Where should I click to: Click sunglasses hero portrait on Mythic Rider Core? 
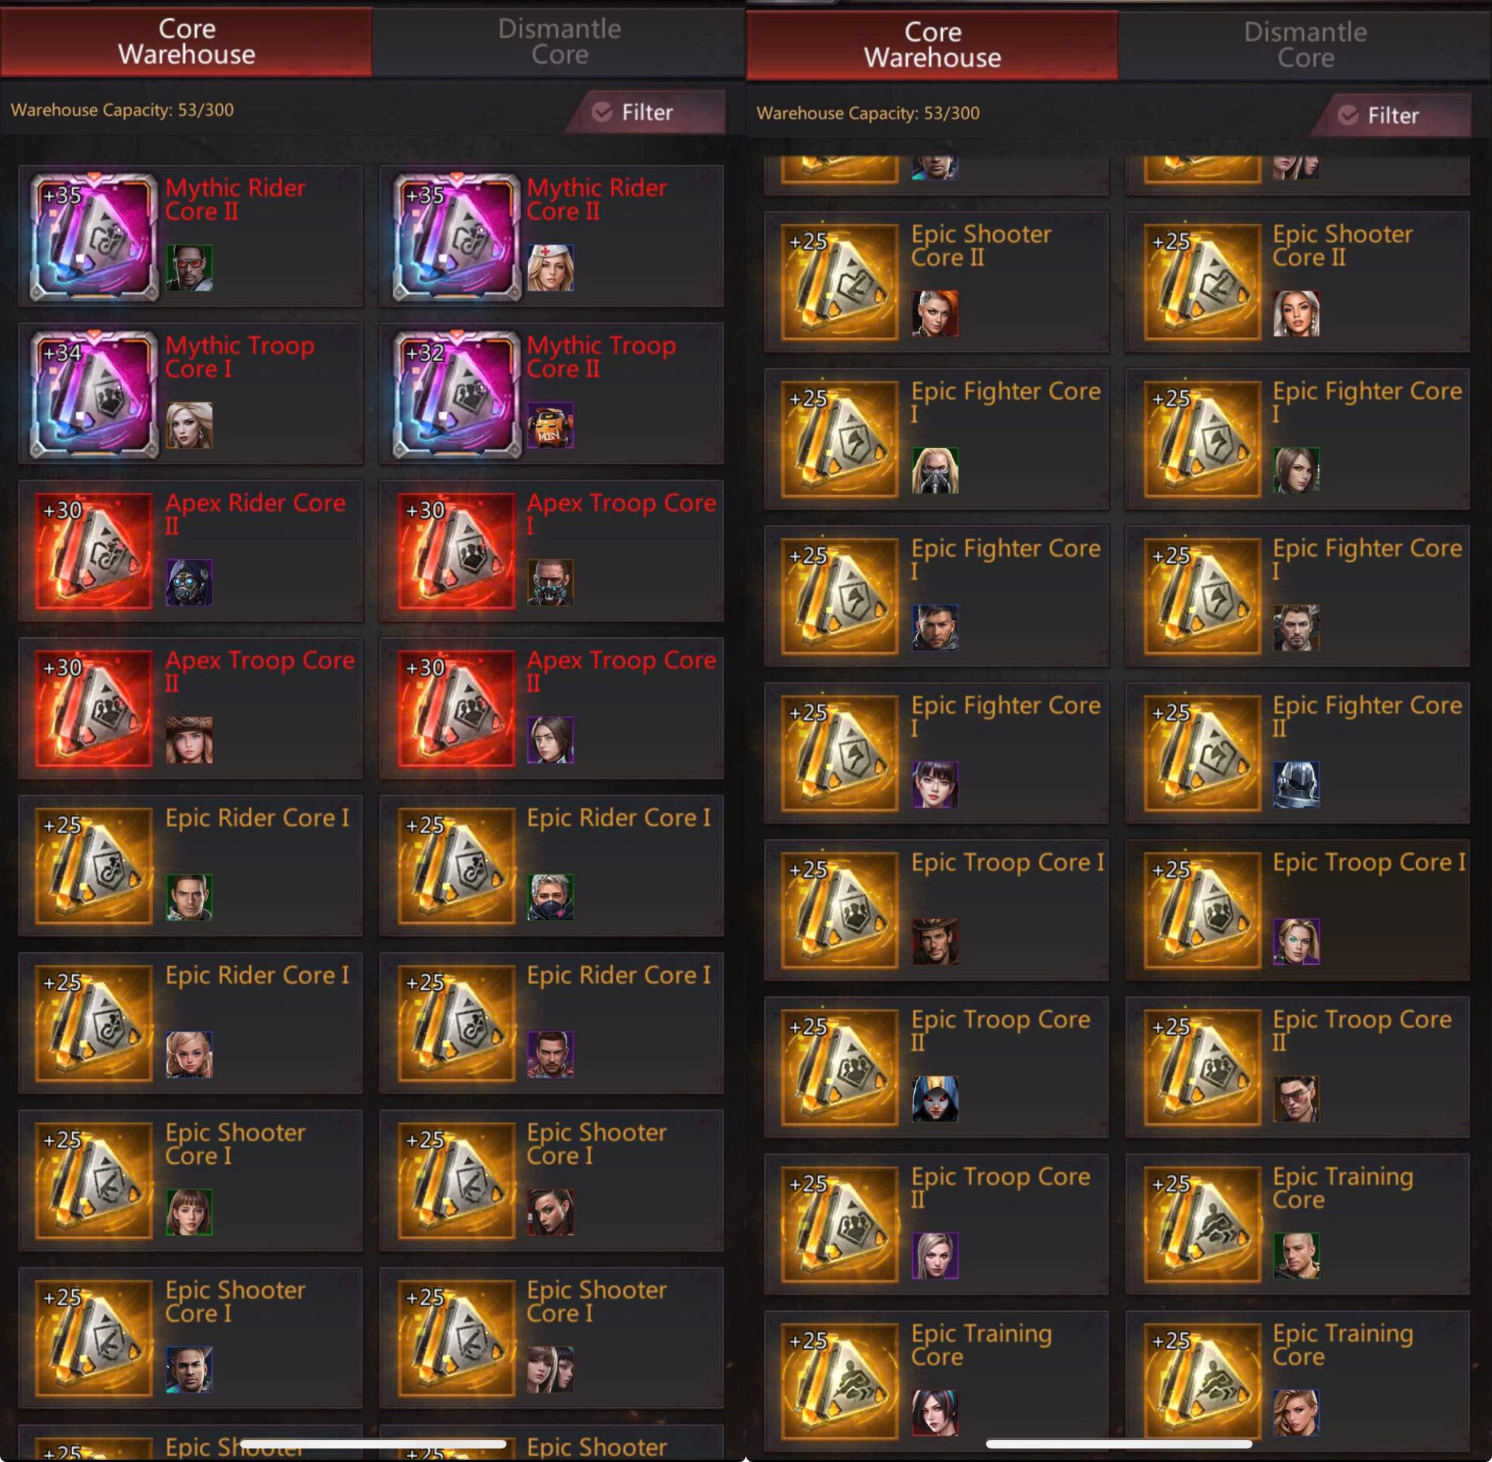[x=189, y=267]
